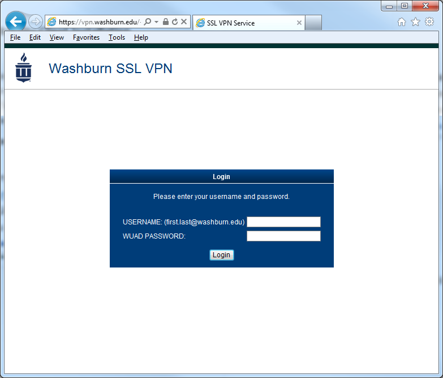Stop loading with the X icon in address bar

(184, 22)
